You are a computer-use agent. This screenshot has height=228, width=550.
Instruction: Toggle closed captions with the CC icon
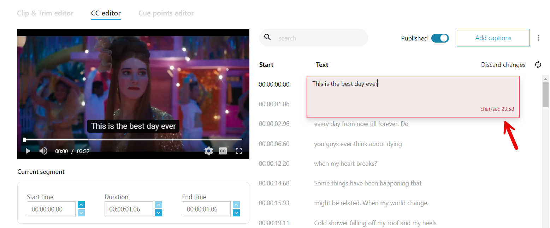click(x=223, y=151)
